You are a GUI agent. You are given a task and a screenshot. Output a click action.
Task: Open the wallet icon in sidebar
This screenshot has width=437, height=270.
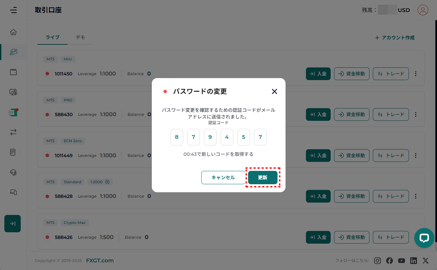pos(13,72)
